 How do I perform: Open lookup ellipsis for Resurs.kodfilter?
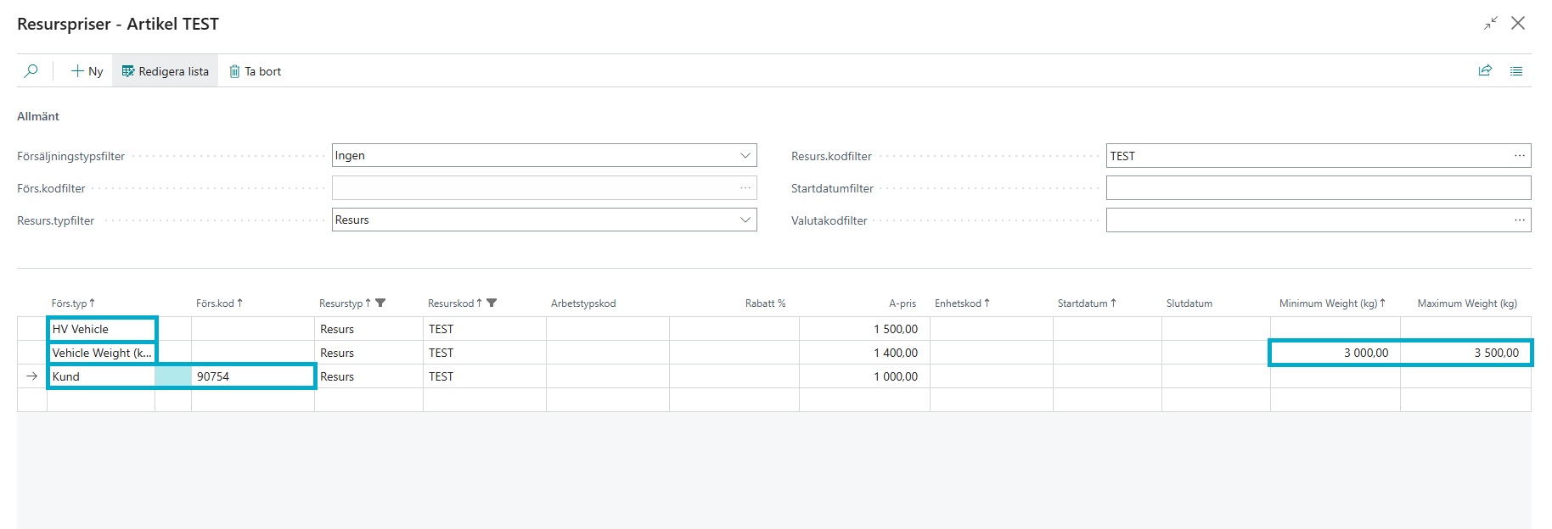pos(1519,156)
